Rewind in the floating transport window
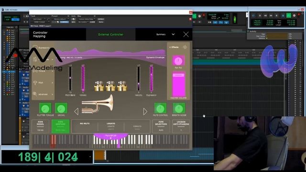The width and height of the screenshot is (306, 172). click(x=265, y=15)
